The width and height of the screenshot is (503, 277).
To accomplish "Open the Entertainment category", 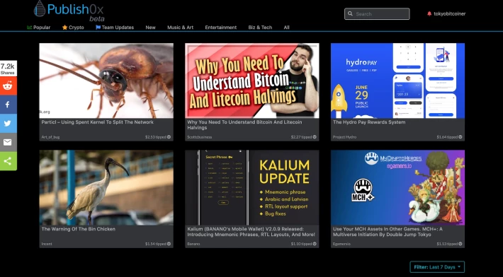I will pos(221,28).
